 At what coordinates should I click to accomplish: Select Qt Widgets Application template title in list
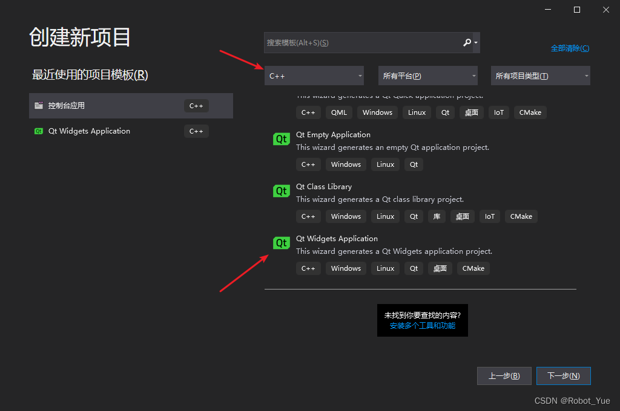(x=337, y=239)
